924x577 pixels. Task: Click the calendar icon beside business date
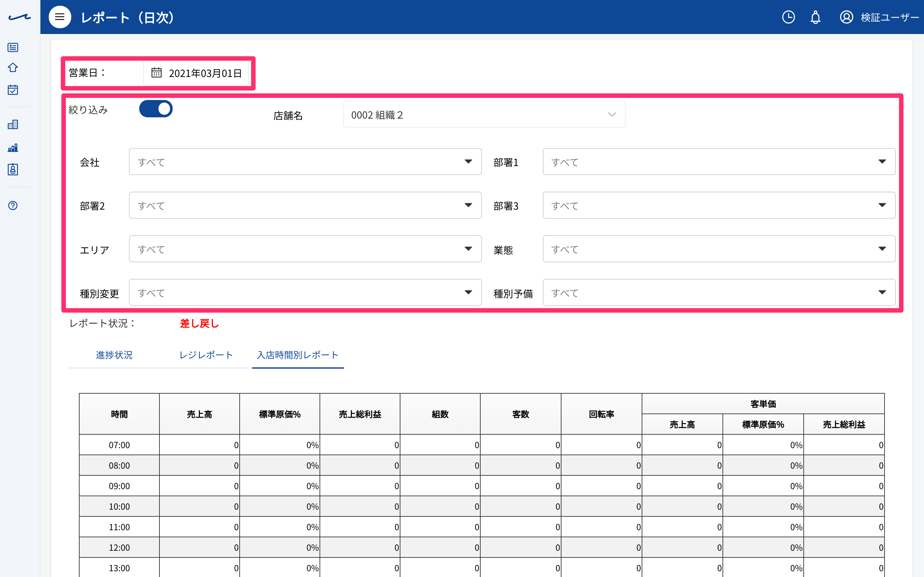click(x=157, y=72)
